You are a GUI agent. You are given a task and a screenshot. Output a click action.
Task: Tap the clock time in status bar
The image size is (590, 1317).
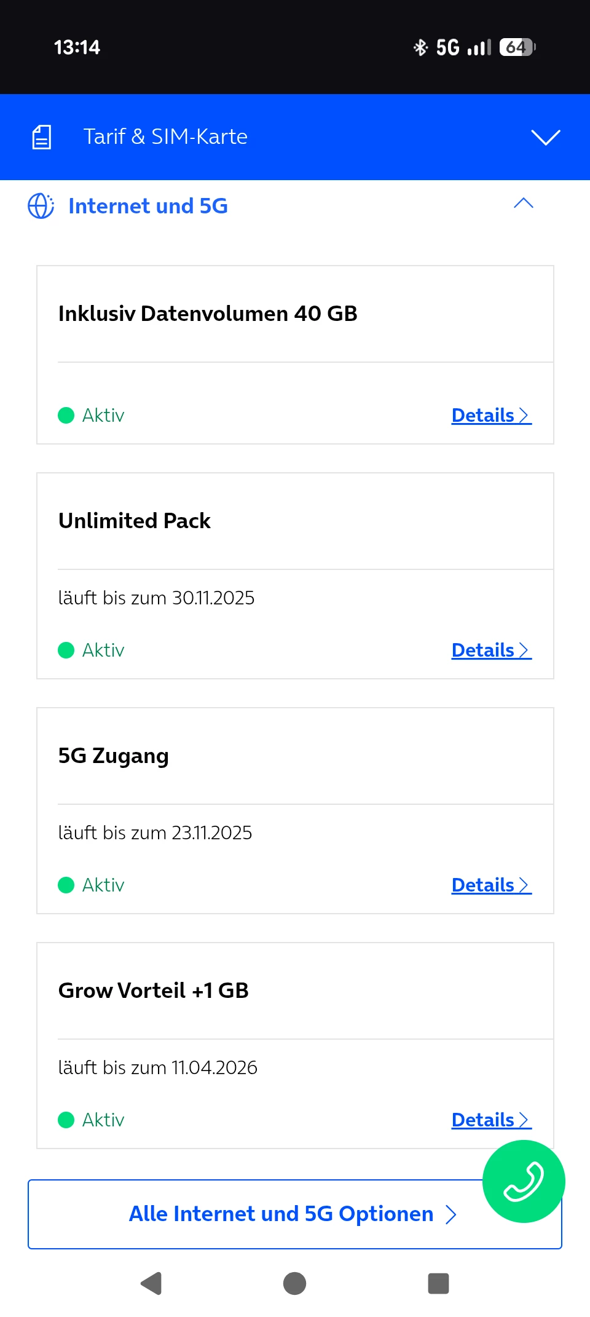point(77,47)
